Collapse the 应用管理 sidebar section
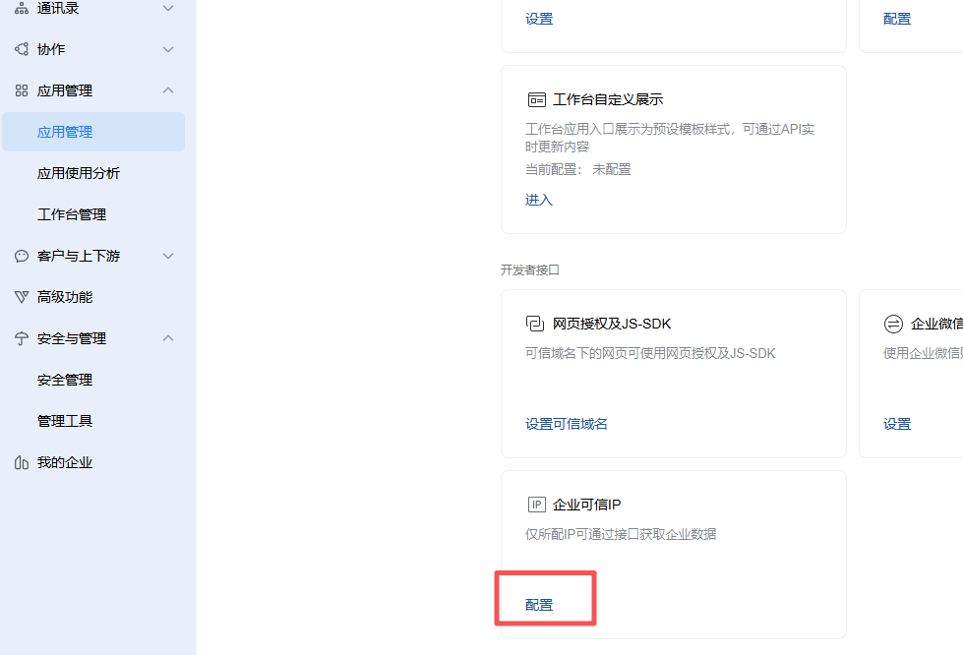The width and height of the screenshot is (963, 655). coord(167,89)
